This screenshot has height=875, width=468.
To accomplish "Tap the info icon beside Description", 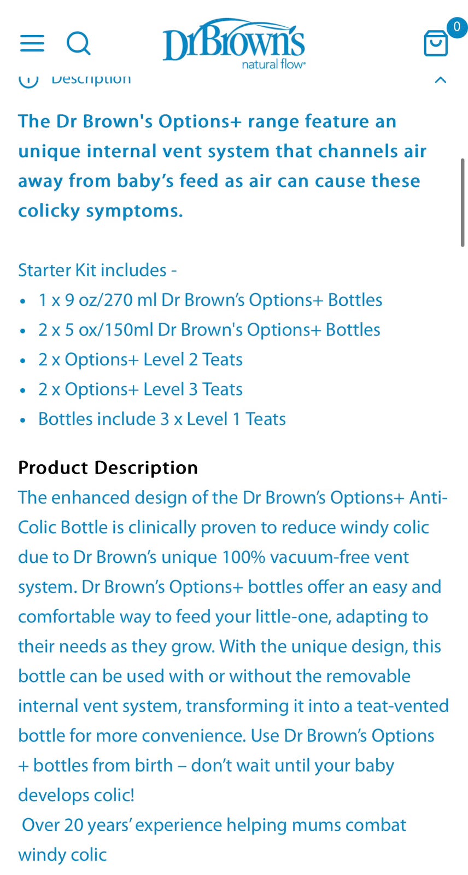I will pyautogui.click(x=28, y=80).
